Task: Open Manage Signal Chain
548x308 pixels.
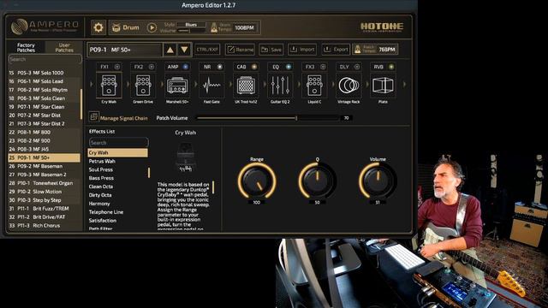Action: [x=123, y=118]
